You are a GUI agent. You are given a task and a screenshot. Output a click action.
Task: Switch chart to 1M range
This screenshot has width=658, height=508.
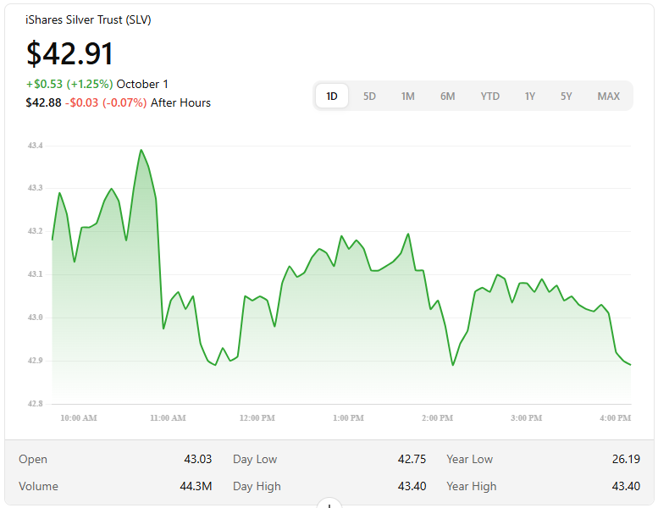(407, 96)
